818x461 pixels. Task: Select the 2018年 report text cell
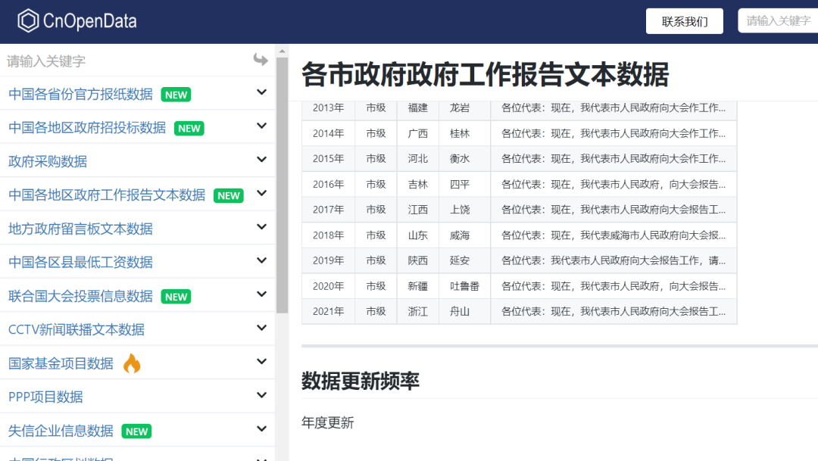(x=613, y=235)
